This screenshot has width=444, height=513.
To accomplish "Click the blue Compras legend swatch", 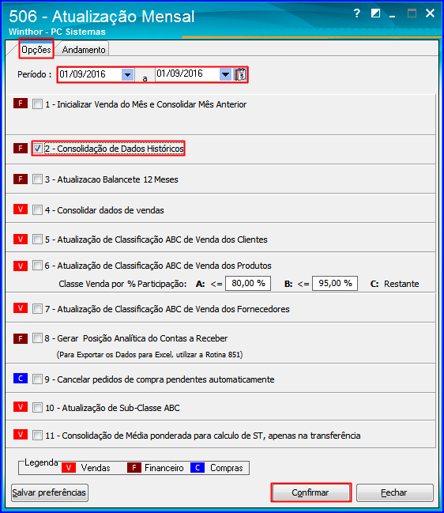I will pos(198,467).
